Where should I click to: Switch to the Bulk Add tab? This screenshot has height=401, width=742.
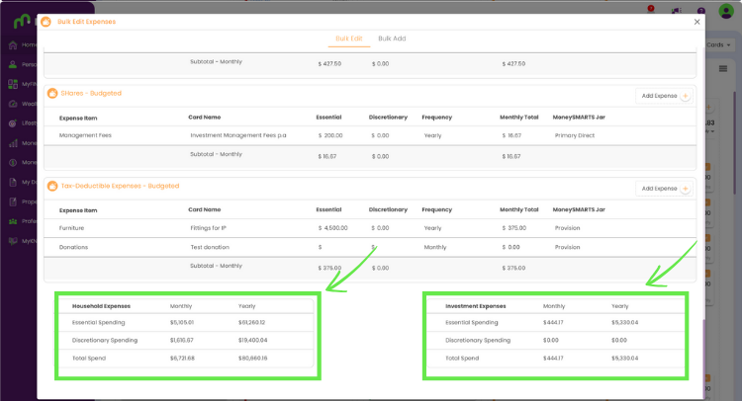tap(392, 39)
